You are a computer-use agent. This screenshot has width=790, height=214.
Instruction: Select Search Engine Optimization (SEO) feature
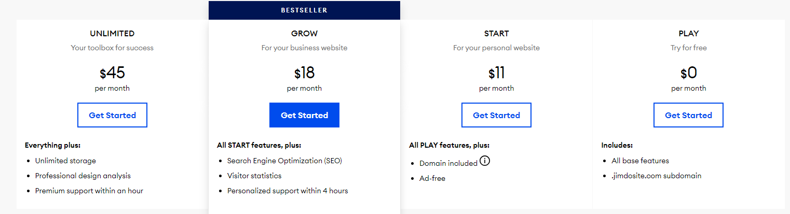coord(284,161)
